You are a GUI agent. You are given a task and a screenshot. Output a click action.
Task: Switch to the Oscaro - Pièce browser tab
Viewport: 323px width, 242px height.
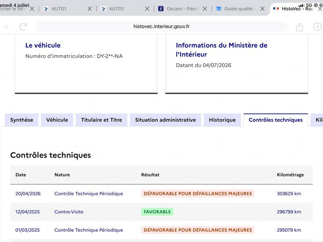coord(182,9)
